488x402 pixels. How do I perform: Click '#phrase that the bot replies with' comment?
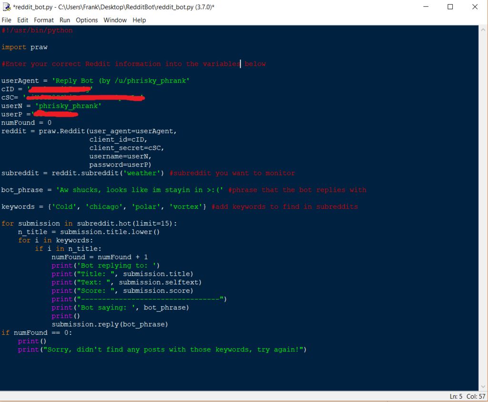(x=297, y=190)
